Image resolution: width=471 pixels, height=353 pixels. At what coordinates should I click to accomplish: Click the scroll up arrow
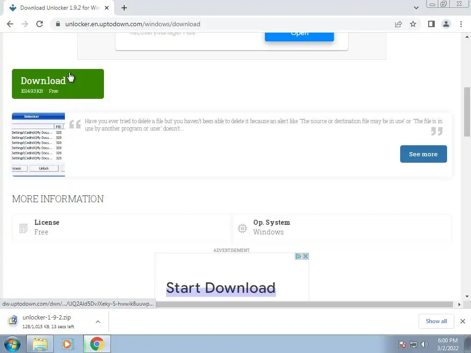467,37
